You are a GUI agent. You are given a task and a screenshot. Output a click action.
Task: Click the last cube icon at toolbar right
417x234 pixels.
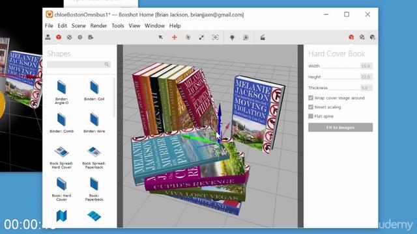tap(372, 38)
